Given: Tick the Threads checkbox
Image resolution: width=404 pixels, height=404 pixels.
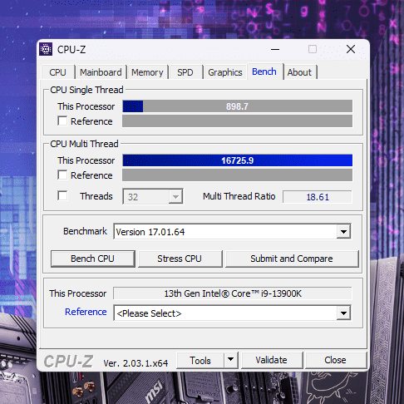Looking at the screenshot, I should (x=62, y=195).
